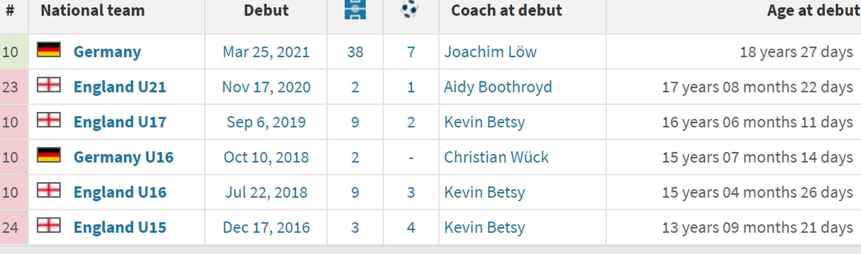
Task: Click the football pitch matches icon header
Action: pos(355,9)
